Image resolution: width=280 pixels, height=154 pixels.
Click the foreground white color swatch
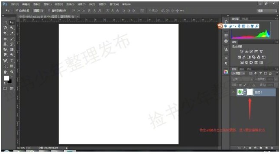click(6, 78)
